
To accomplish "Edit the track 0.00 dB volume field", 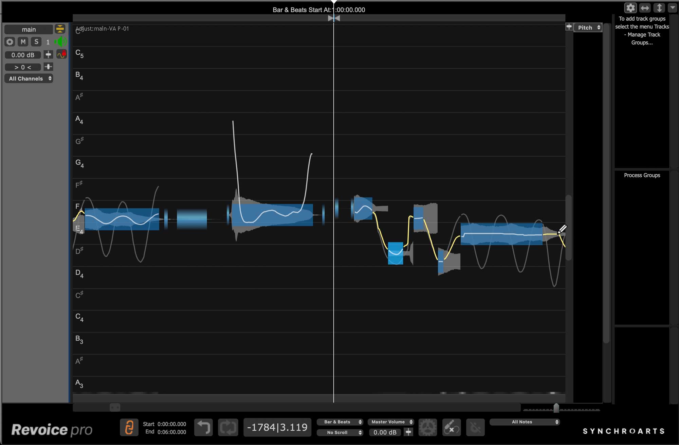I will coord(23,55).
